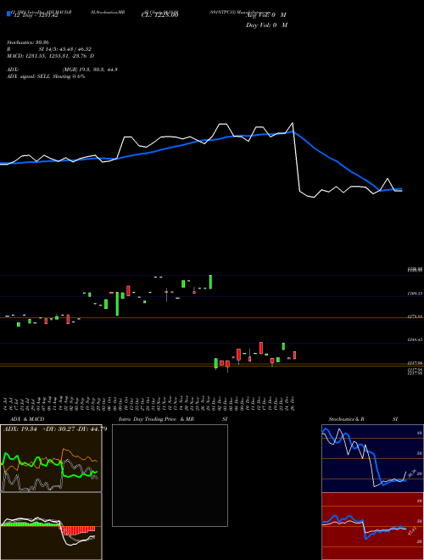Select the "Stochastics: 39.36" reading

[x=27, y=42]
